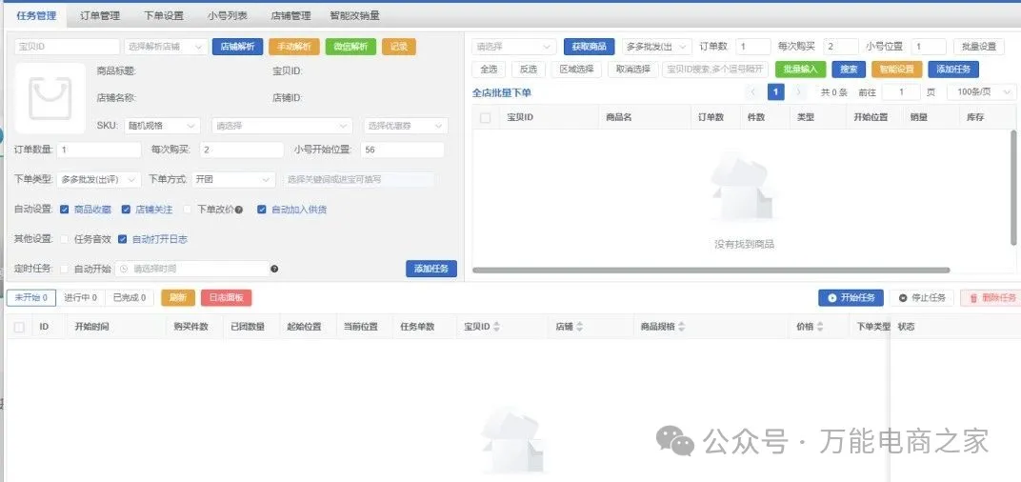This screenshot has width=1021, height=482.
Task: Tick the 自动开始 scheduled task checkbox
Action: point(65,269)
